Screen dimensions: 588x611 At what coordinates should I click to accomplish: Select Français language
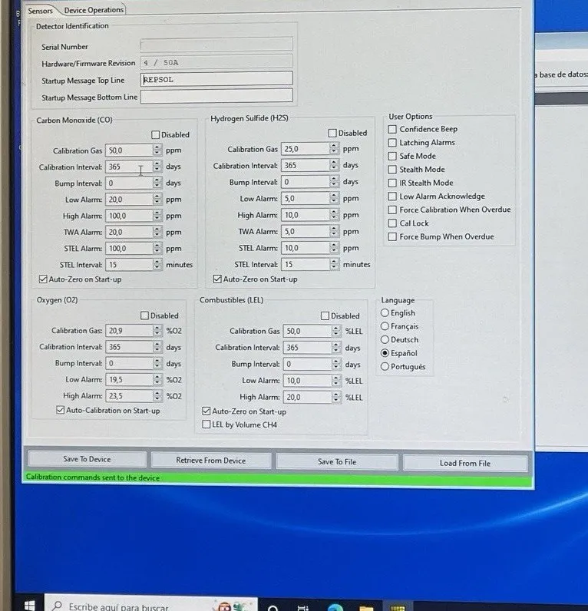385,326
